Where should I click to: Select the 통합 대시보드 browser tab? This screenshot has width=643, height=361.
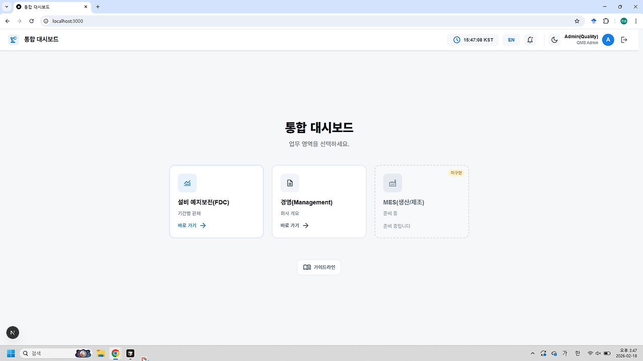[x=52, y=7]
